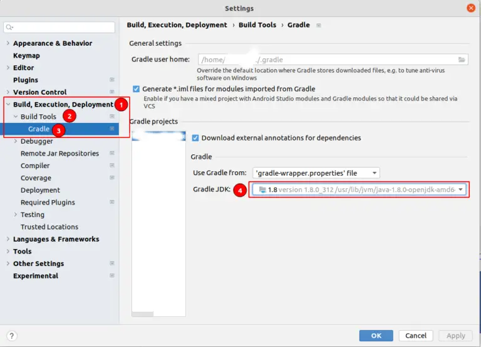Close the Settings dialog with the red X
This screenshot has height=347, width=481.
(x=471, y=8)
